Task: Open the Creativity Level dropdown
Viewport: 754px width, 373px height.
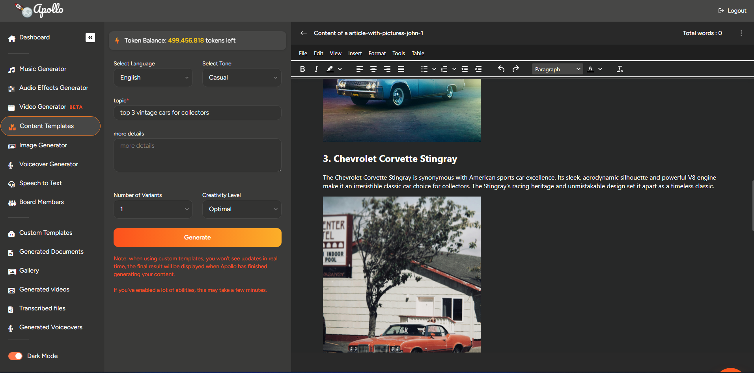Action: 242,209
